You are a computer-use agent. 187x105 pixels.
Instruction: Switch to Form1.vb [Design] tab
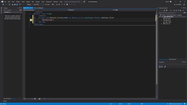pos(38,8)
